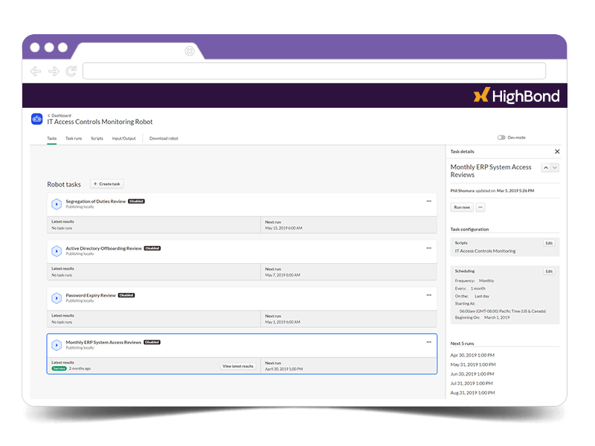Run the Monthly ERP System Access Reviews task
The width and height of the screenshot is (595, 446).
coord(57,345)
